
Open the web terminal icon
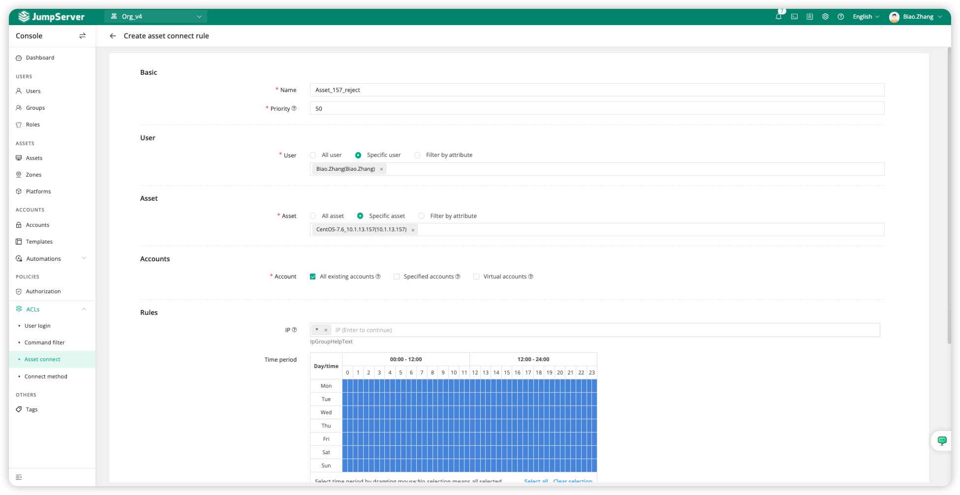point(794,17)
